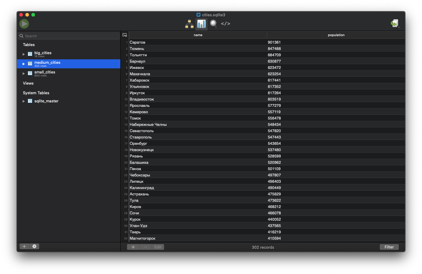Click the Edit button
The height and width of the screenshot is (274, 422).
tap(158, 247)
